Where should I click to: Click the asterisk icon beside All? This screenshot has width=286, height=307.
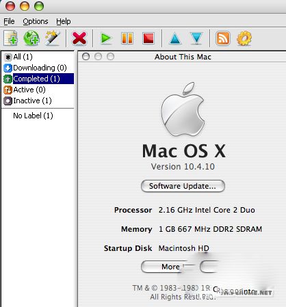(8, 57)
